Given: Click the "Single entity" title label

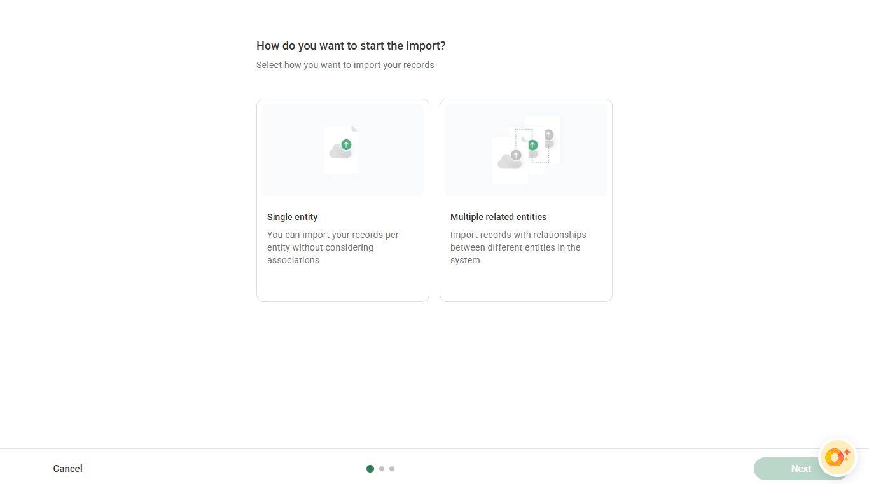Looking at the screenshot, I should pos(292,217).
